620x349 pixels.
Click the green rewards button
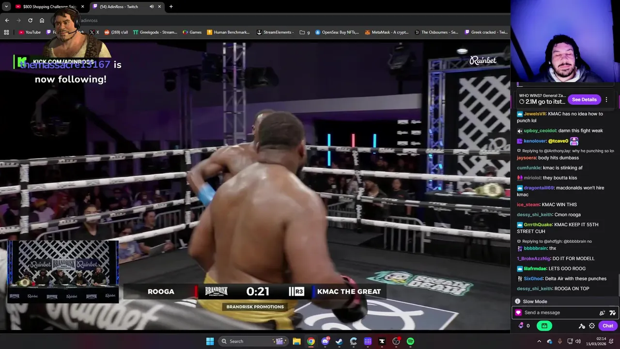[544, 326]
